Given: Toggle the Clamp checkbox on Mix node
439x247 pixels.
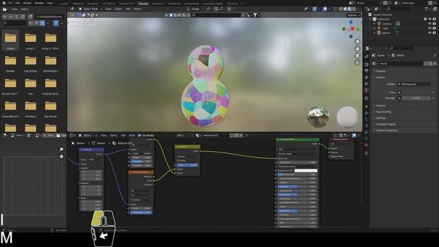Looking at the screenshot, I should pyautogui.click(x=178, y=161).
